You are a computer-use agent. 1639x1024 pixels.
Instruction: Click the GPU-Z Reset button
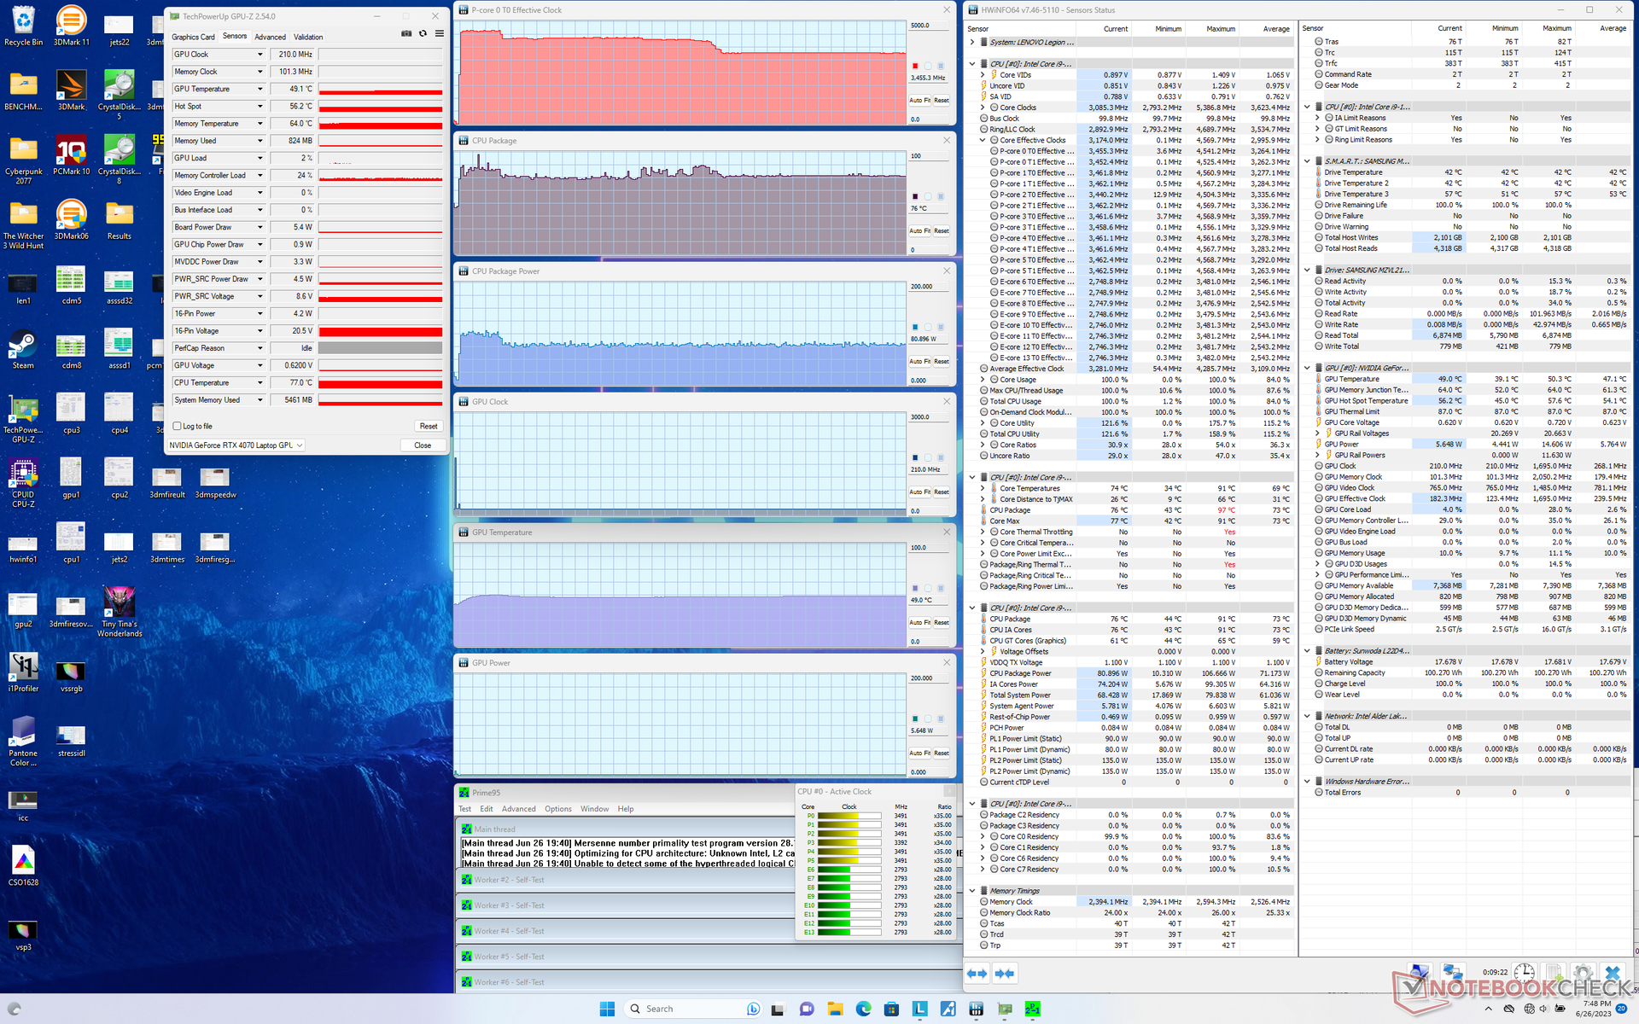[428, 426]
